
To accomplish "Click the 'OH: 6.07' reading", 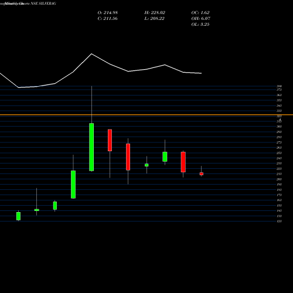I will click(x=201, y=19).
